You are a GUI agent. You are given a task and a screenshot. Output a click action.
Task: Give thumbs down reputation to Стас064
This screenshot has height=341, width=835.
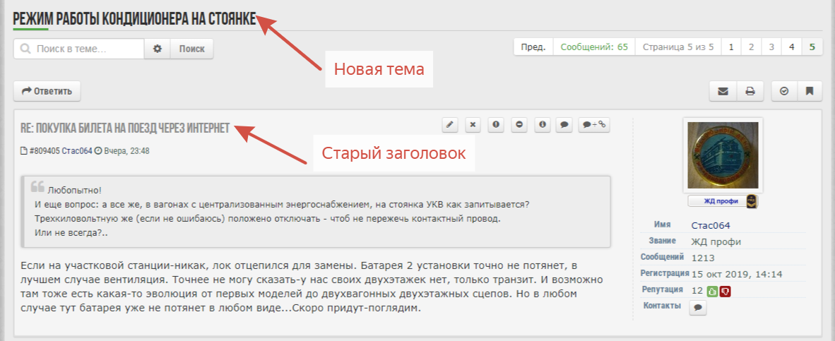point(725,290)
